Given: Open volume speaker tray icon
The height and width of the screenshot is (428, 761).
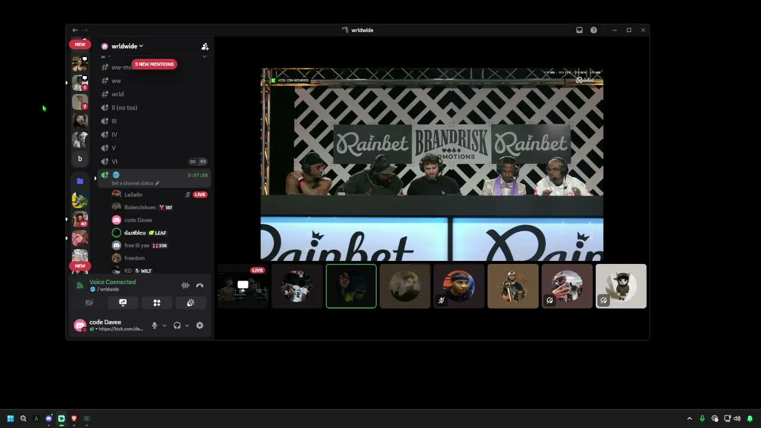Looking at the screenshot, I should click(x=737, y=418).
